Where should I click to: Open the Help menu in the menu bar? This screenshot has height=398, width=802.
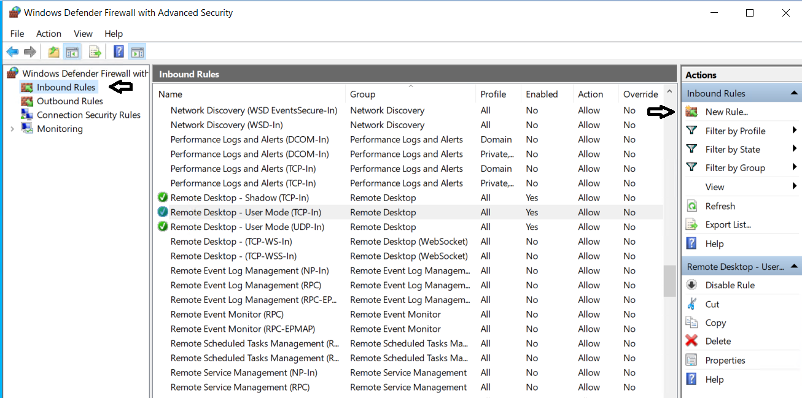pos(114,34)
